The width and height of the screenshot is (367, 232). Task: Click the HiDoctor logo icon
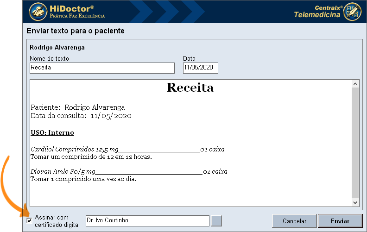(x=38, y=12)
